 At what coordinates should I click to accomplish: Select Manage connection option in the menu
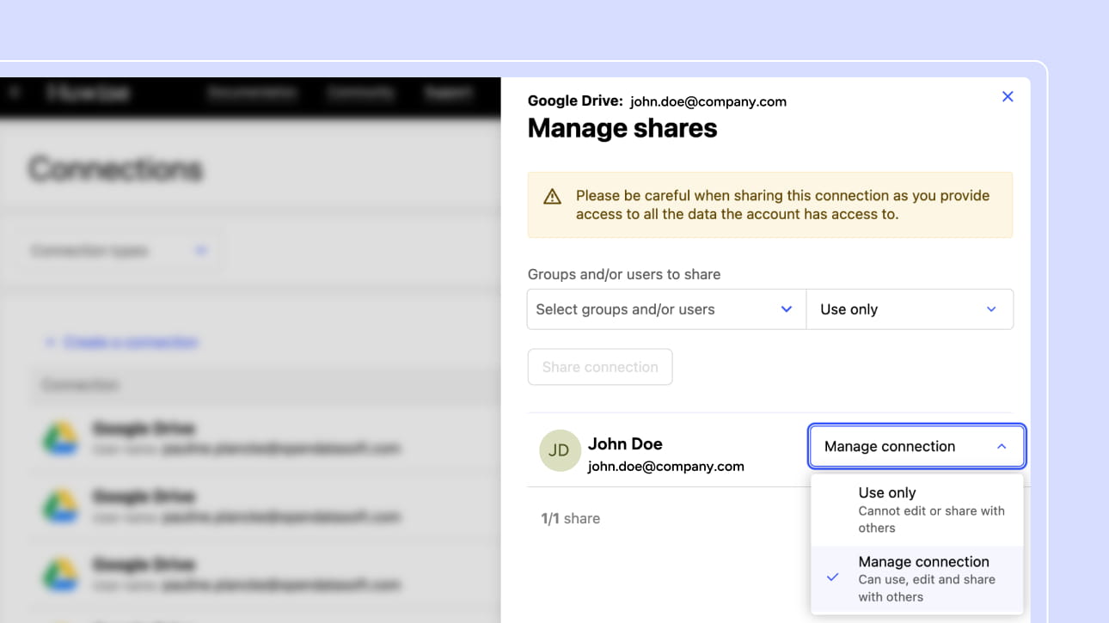tap(923, 578)
